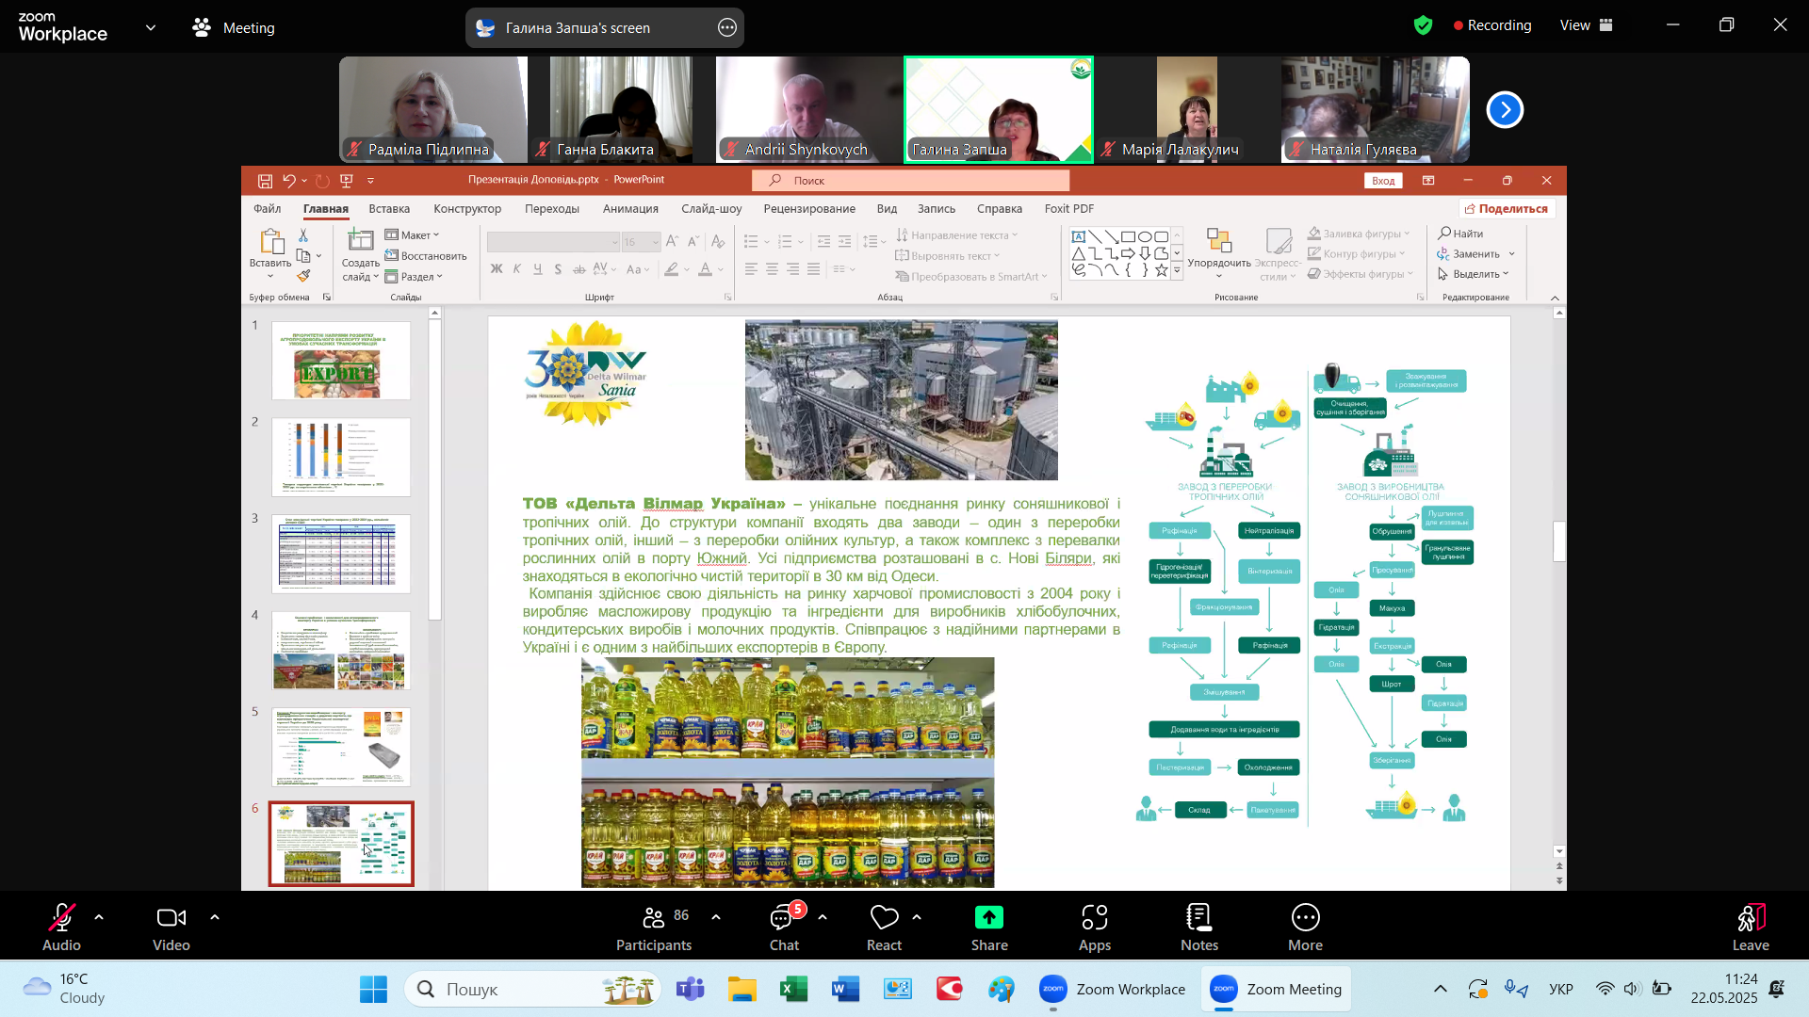Toggle align text left
Screen dimensions: 1809x1017
[751, 269]
